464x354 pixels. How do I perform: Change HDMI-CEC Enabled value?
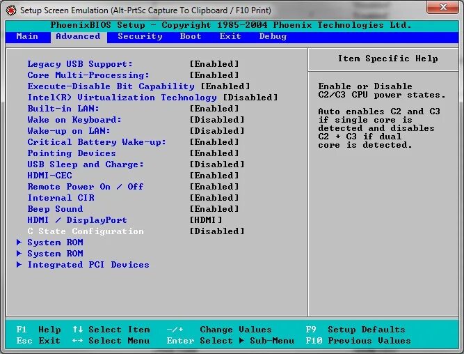pyautogui.click(x=214, y=176)
